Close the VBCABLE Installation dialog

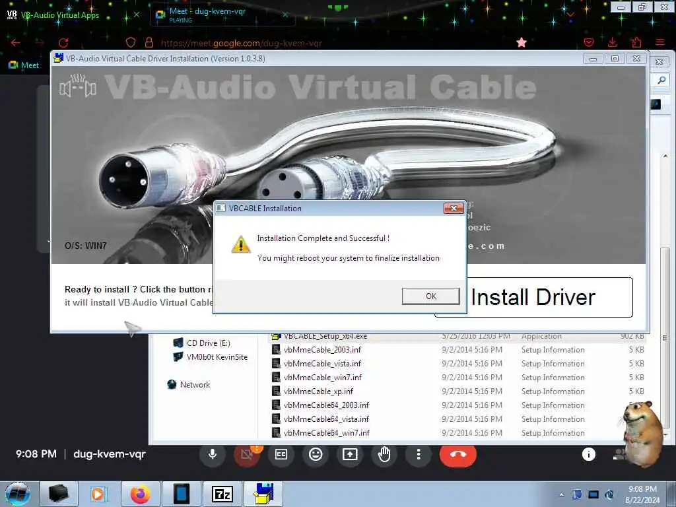point(454,208)
